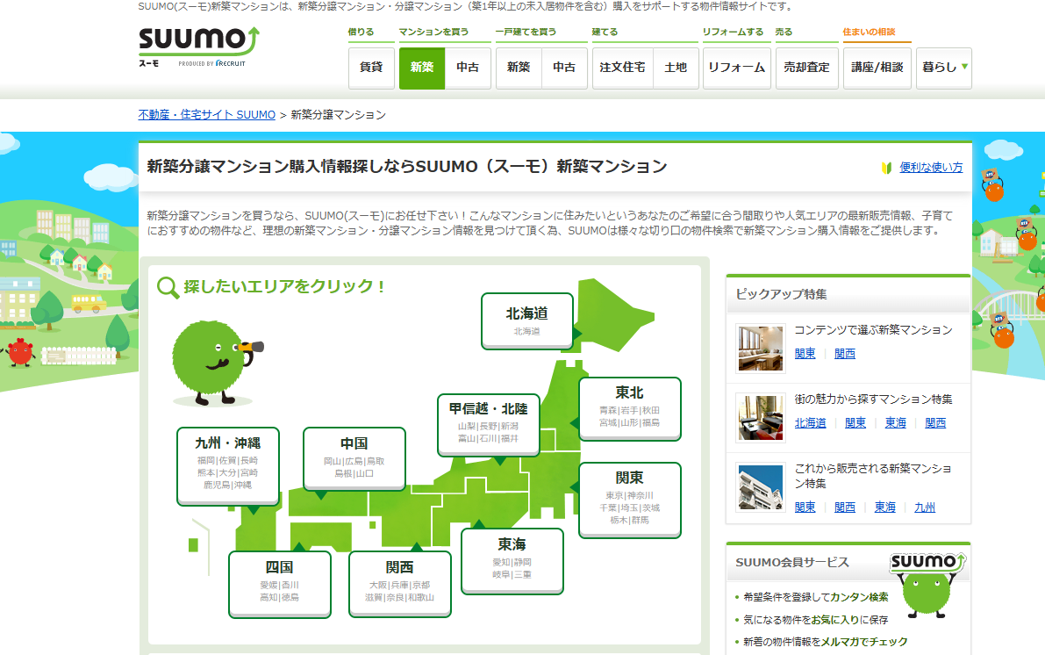The image size is (1045, 655).
Task: Open 関東 link under コンテンツで選ぶ新築マンション
Action: click(x=805, y=354)
